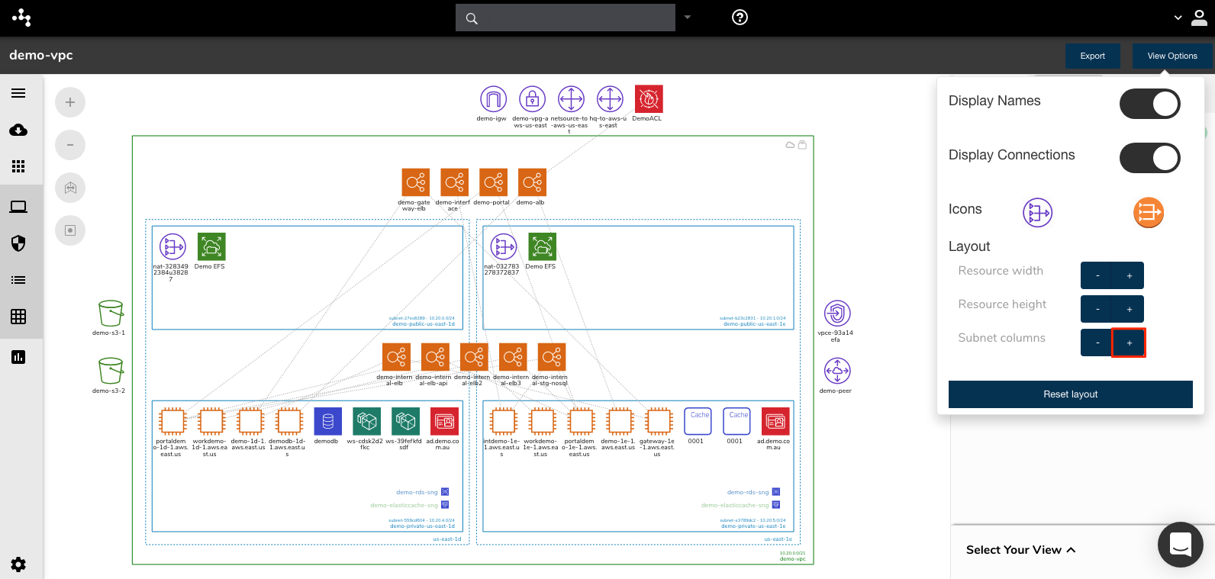Increase Resource height

click(x=1129, y=309)
